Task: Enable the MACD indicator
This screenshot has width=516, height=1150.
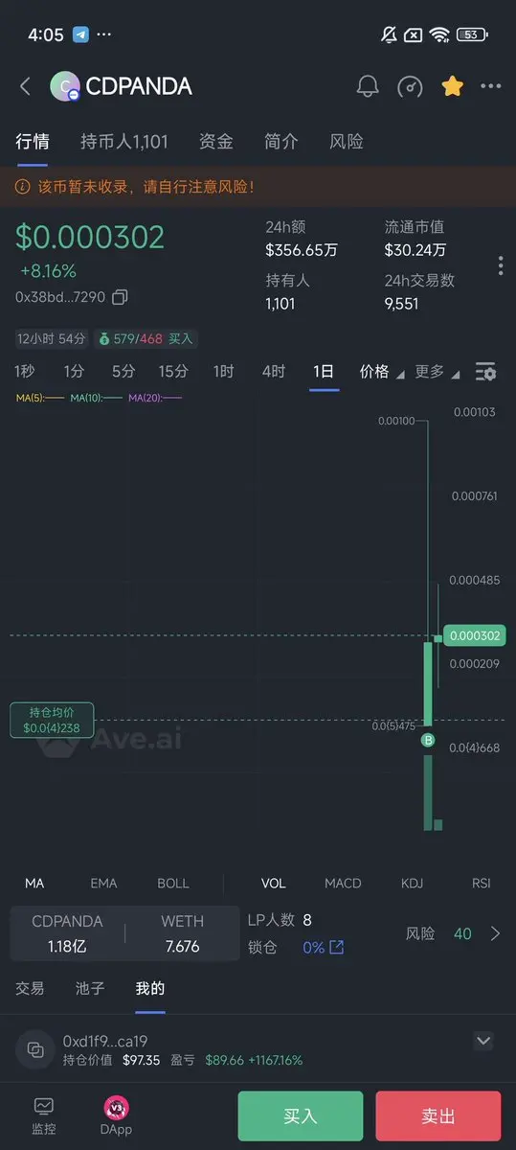Action: [343, 883]
